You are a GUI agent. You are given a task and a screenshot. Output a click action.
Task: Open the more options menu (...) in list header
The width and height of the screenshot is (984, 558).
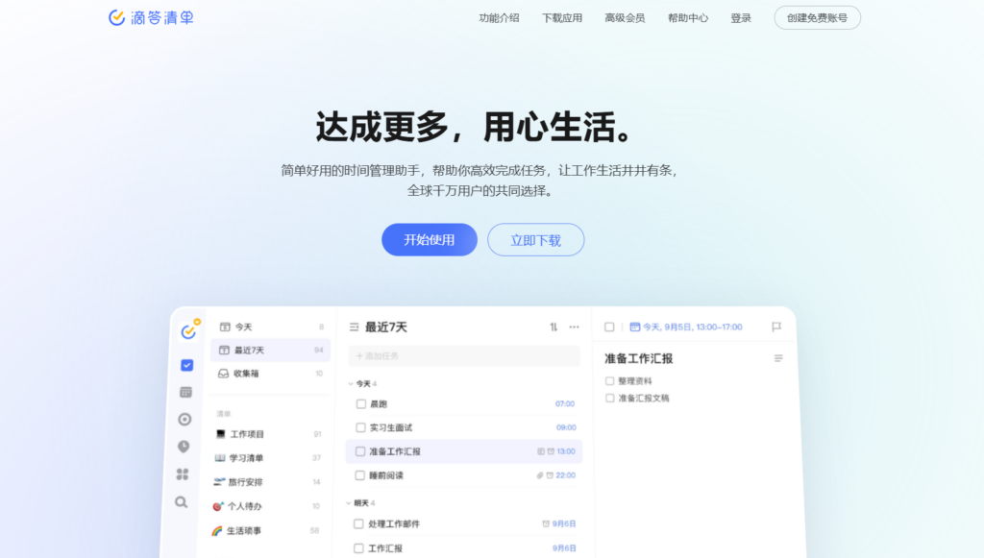(x=574, y=328)
